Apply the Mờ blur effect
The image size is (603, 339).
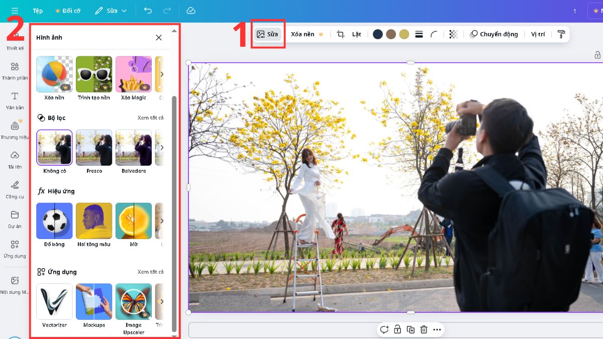click(x=134, y=221)
